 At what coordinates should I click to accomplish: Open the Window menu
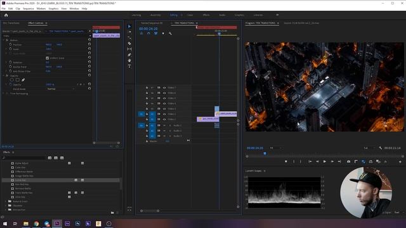[x=74, y=8]
